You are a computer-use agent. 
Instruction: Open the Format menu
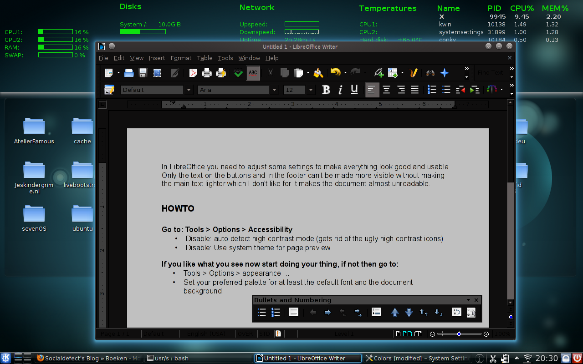181,58
